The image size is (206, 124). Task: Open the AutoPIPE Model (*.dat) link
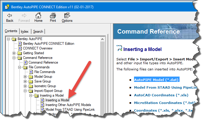(x=156, y=80)
